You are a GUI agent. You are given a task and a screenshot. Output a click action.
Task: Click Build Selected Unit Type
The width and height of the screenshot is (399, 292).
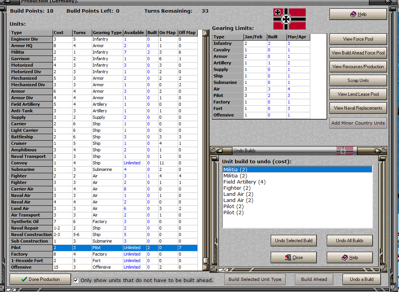pos(255,279)
